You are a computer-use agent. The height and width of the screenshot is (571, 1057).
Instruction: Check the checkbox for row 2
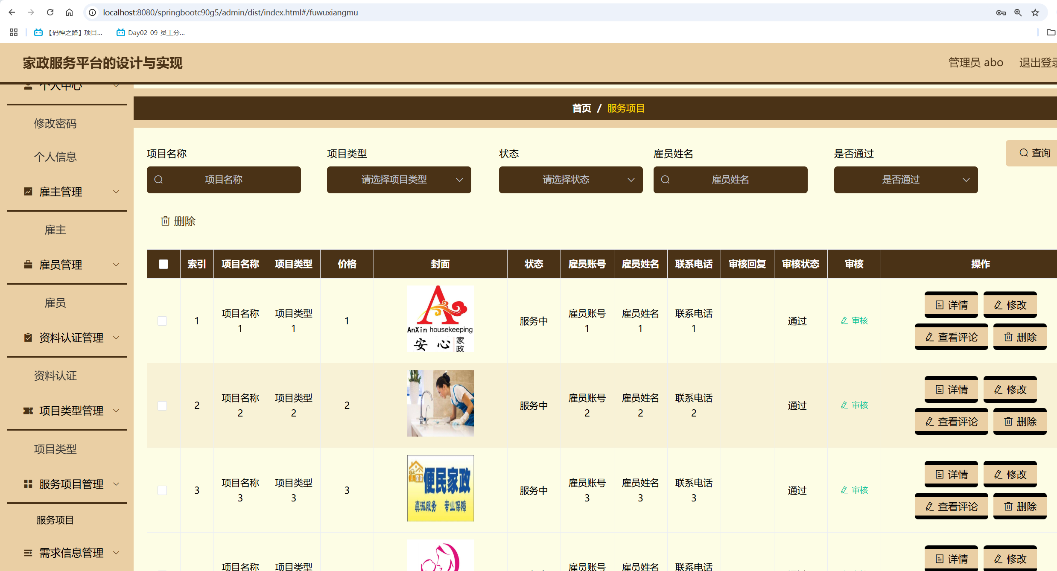(162, 405)
